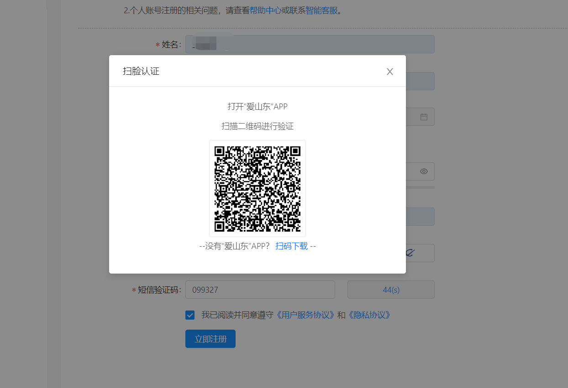Open the calendar date picker icon
The image size is (568, 388).
point(424,117)
